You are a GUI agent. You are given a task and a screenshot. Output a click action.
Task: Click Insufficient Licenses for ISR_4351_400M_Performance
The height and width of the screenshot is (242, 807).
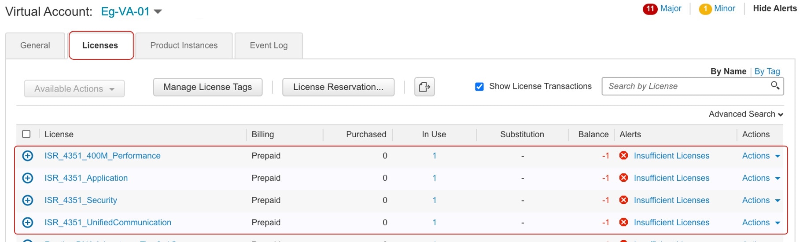click(x=672, y=156)
